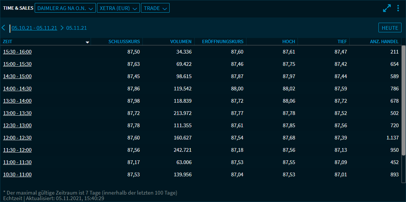The width and height of the screenshot is (406, 202).
Task: Open the 14:00 - 14:30 time interval
Action: [18, 89]
